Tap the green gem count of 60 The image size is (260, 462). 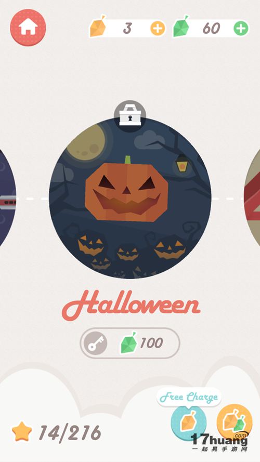click(211, 29)
